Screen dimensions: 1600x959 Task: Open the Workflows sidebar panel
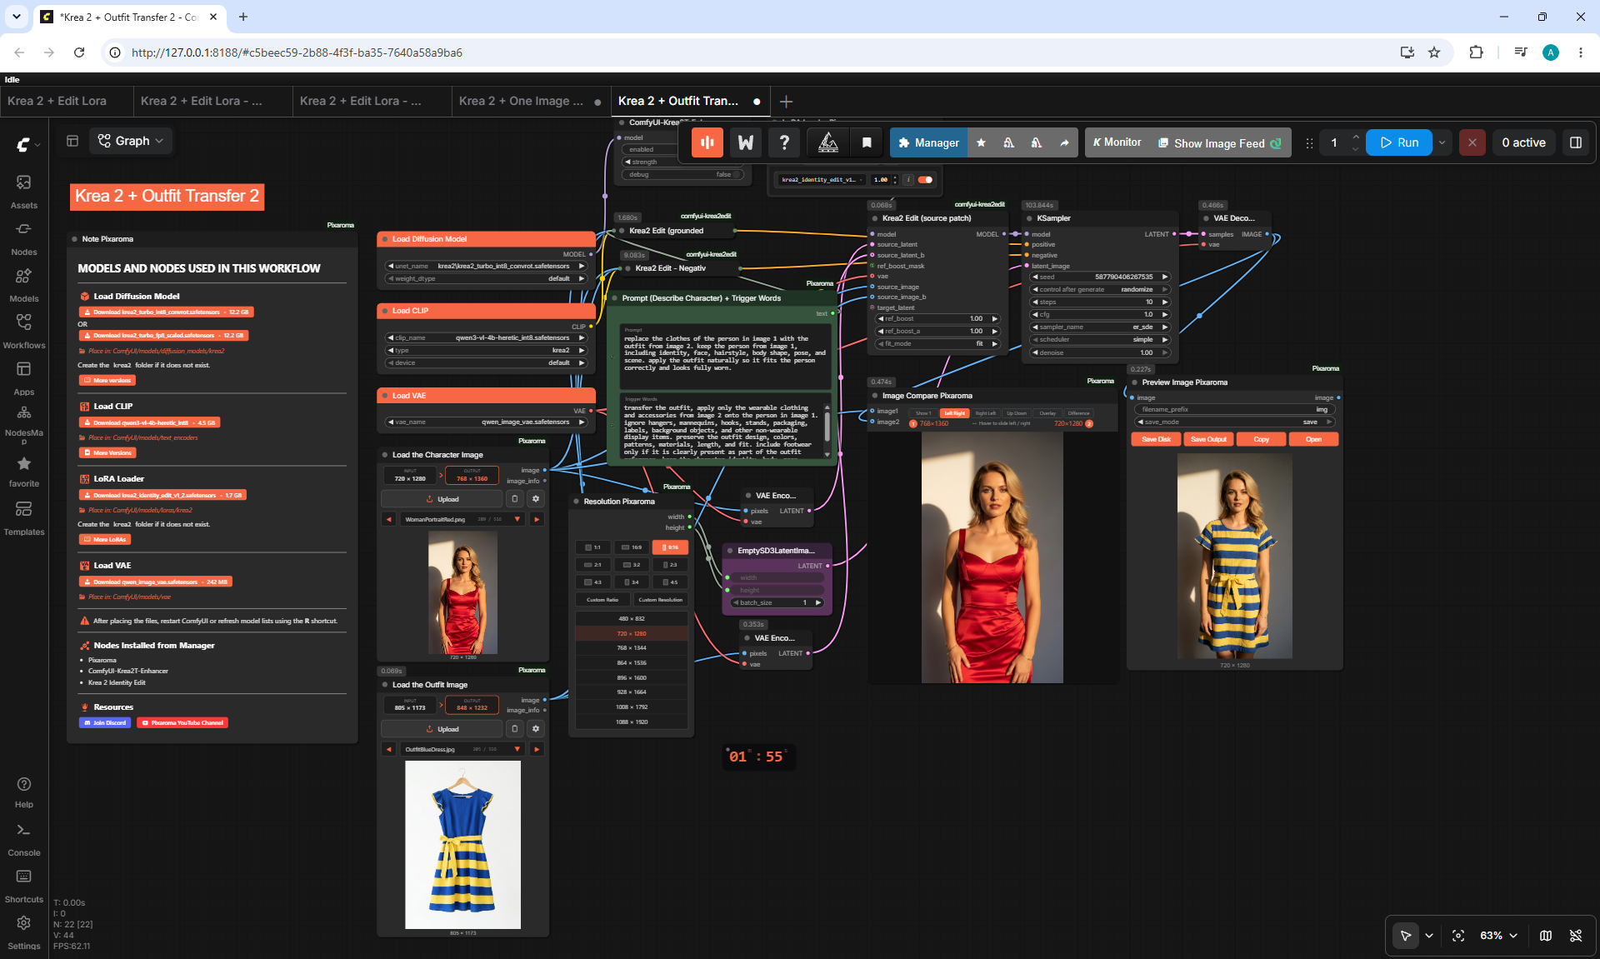click(23, 331)
